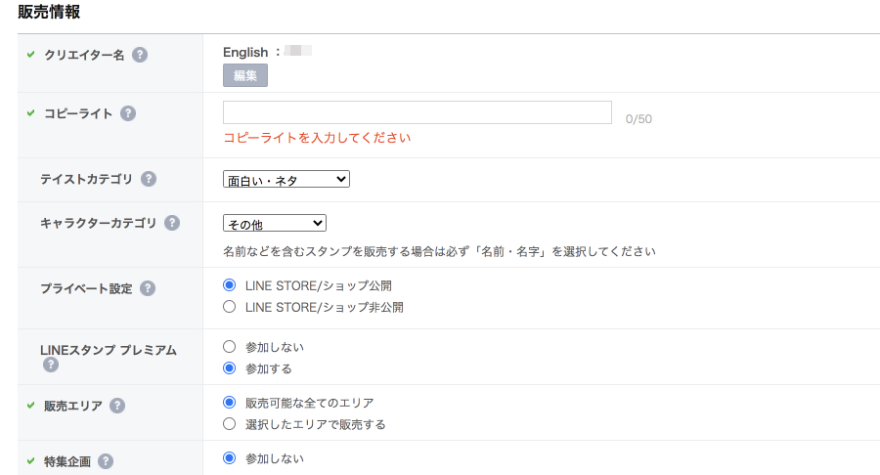This screenshot has height=475, width=880.
Task: Open help icon beside プライベート設定
Action: click(x=147, y=288)
